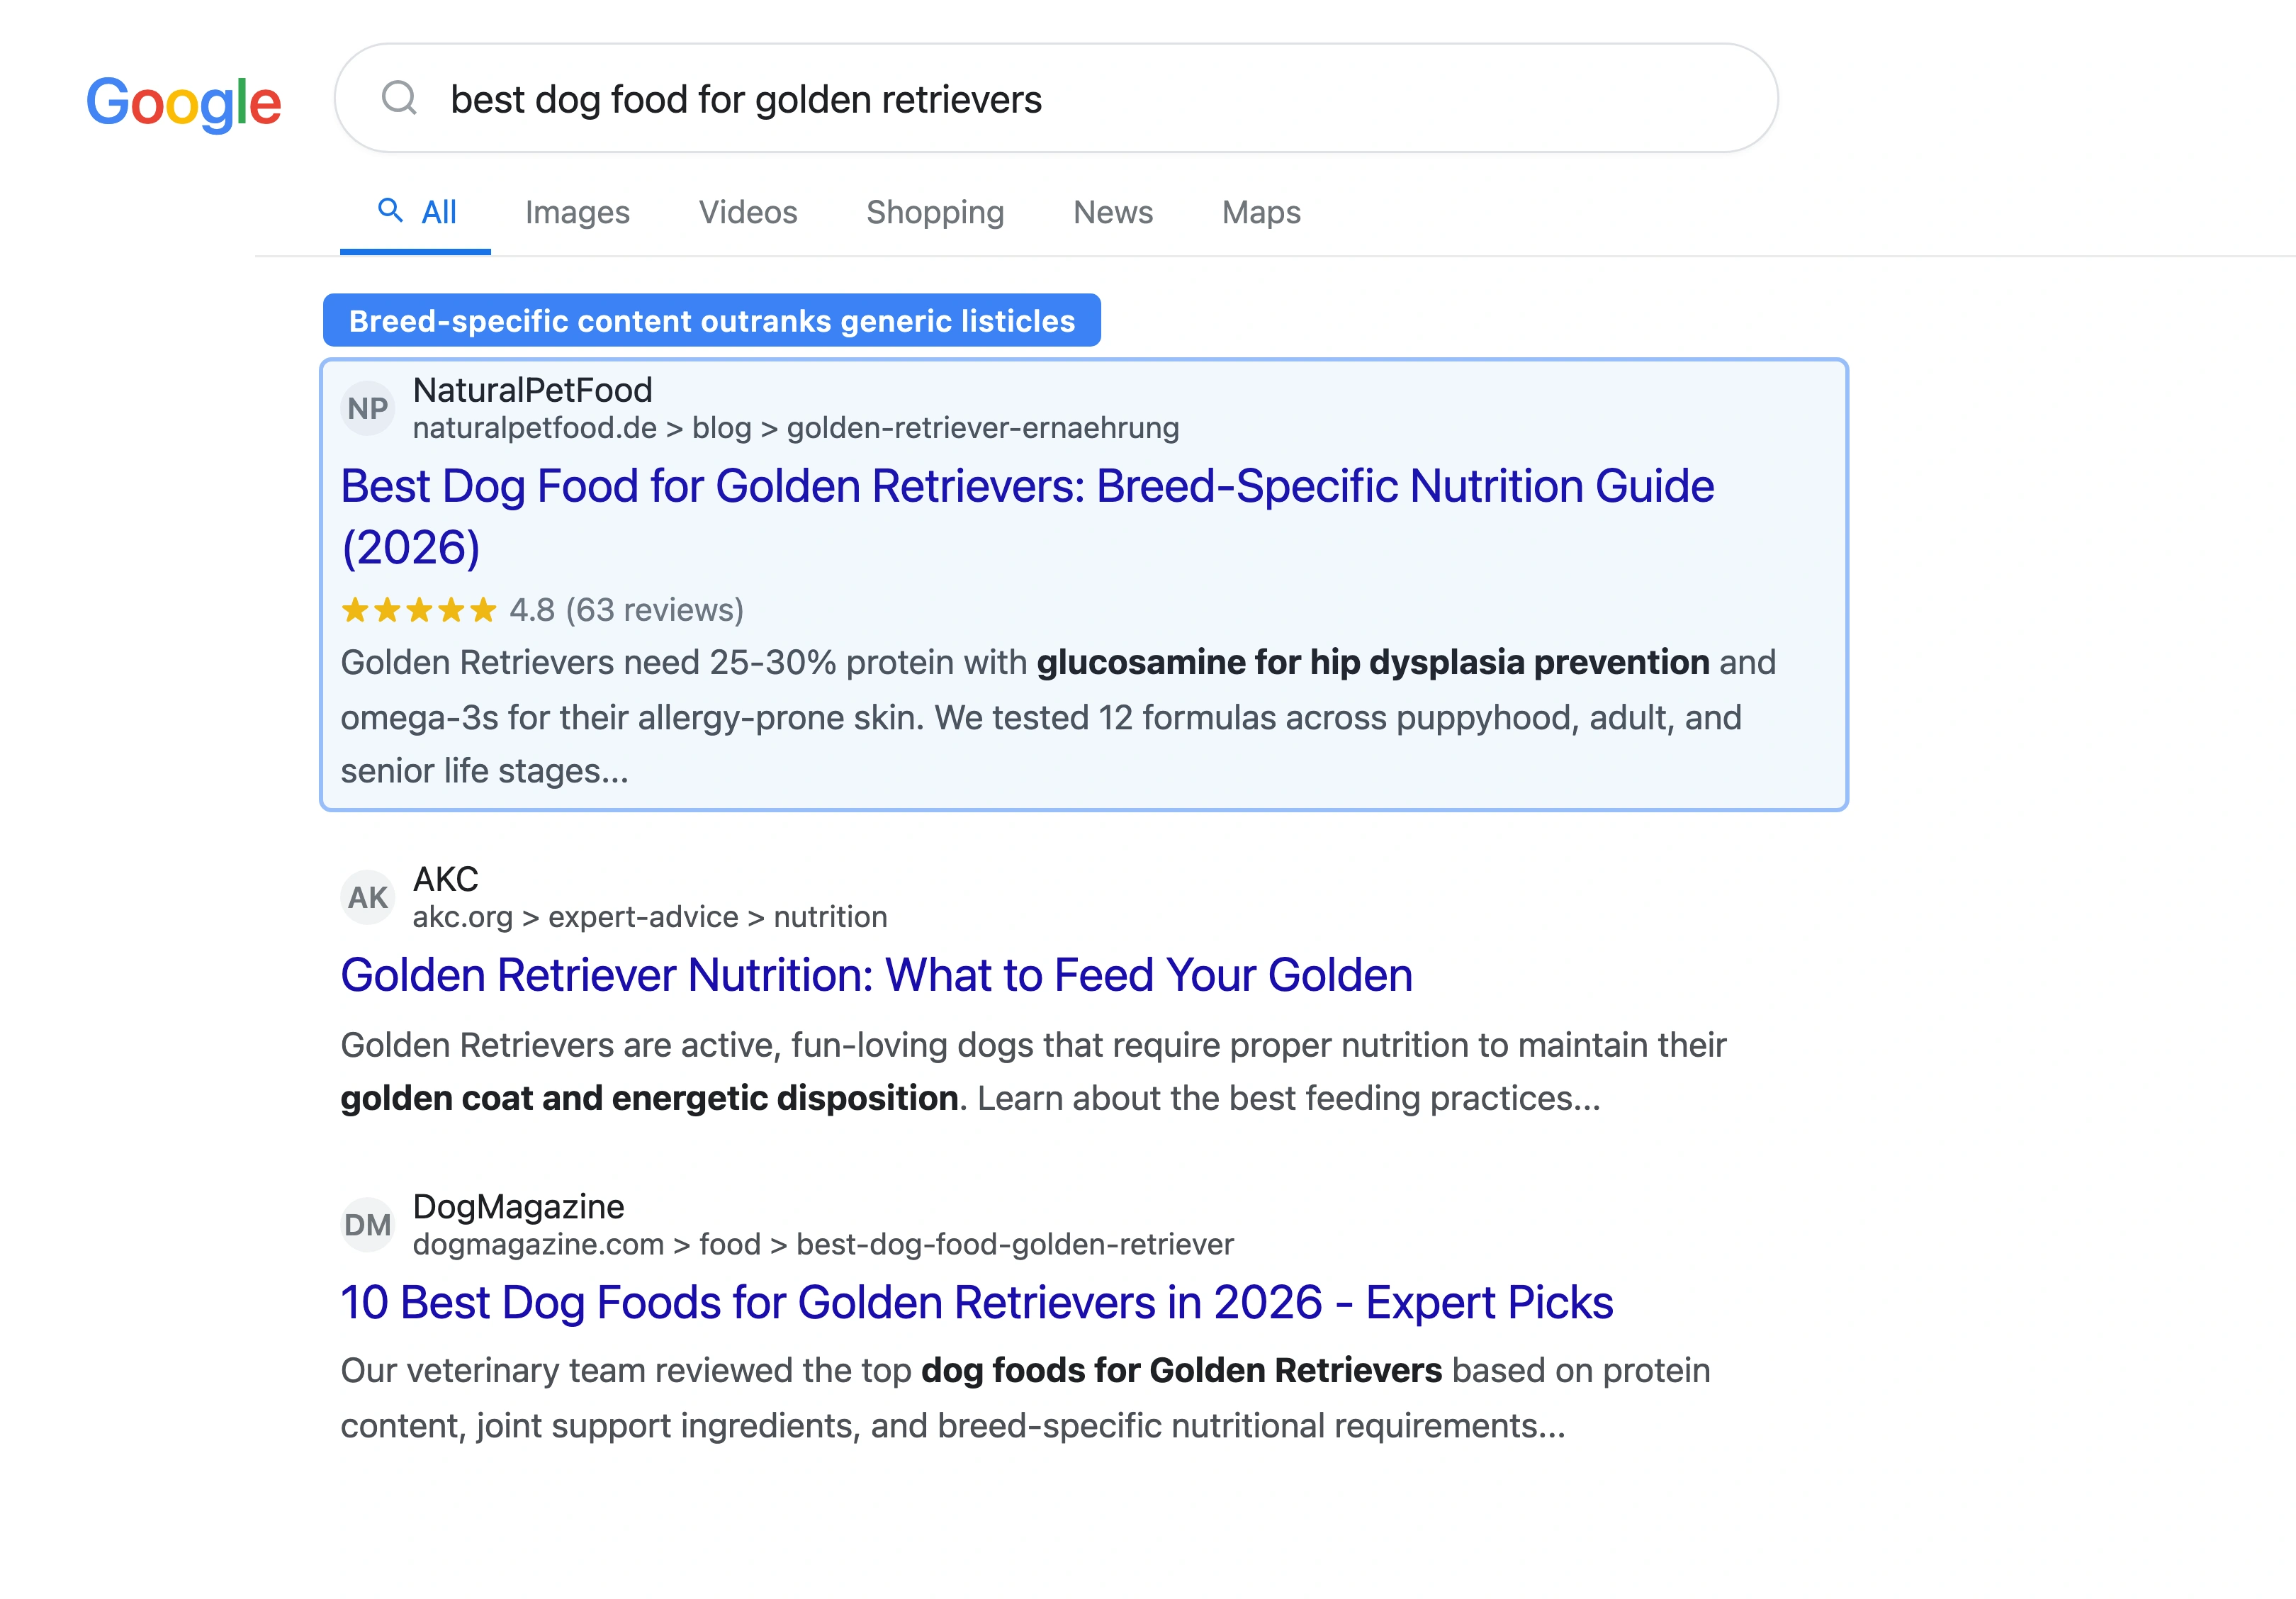This screenshot has height=1599, width=2296.
Task: Click the DM favicon for DogMagazine
Action: 368,1224
